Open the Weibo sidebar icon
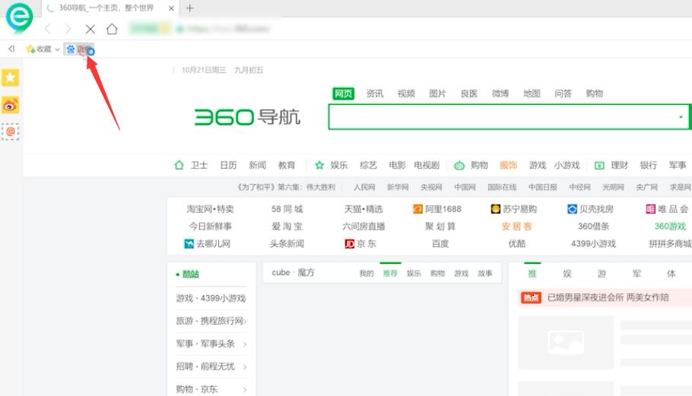The height and width of the screenshot is (396, 692). (10, 106)
